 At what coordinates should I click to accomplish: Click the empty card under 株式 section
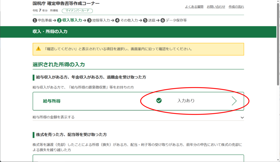click(138, 158)
